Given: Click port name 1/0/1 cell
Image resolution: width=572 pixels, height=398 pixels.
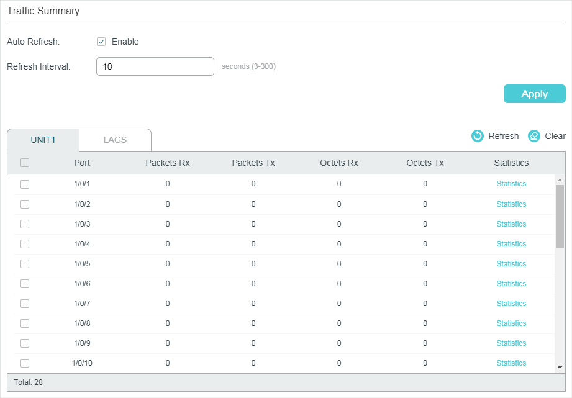Looking at the screenshot, I should [82, 184].
